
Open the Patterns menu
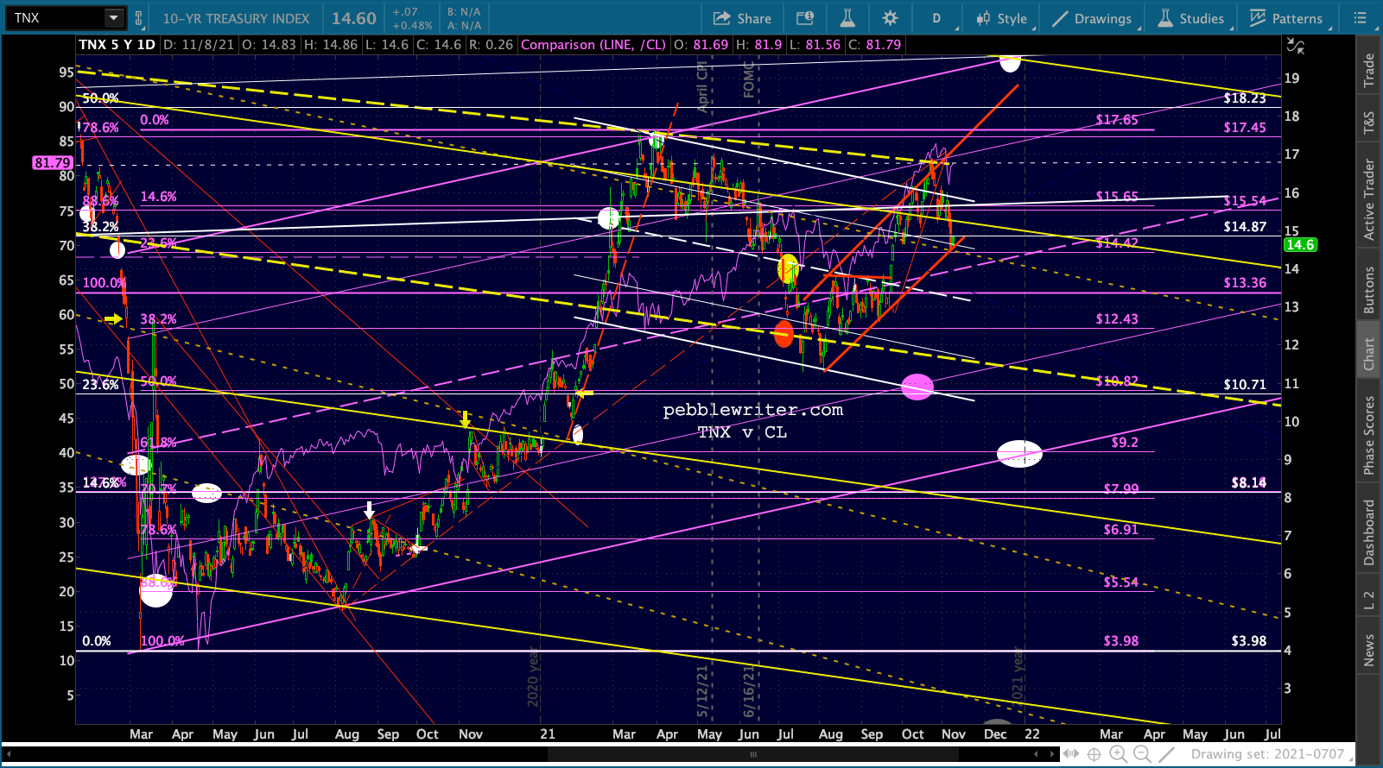coord(1286,18)
